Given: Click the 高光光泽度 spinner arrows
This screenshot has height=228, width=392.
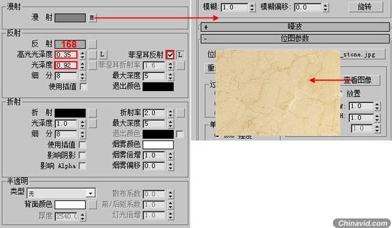Looking at the screenshot, I should (x=83, y=55).
